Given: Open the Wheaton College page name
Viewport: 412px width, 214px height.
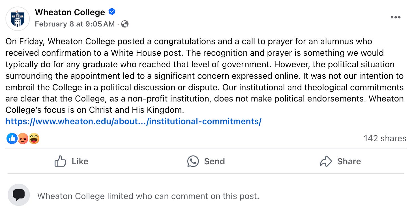Looking at the screenshot, I should coord(70,12).
